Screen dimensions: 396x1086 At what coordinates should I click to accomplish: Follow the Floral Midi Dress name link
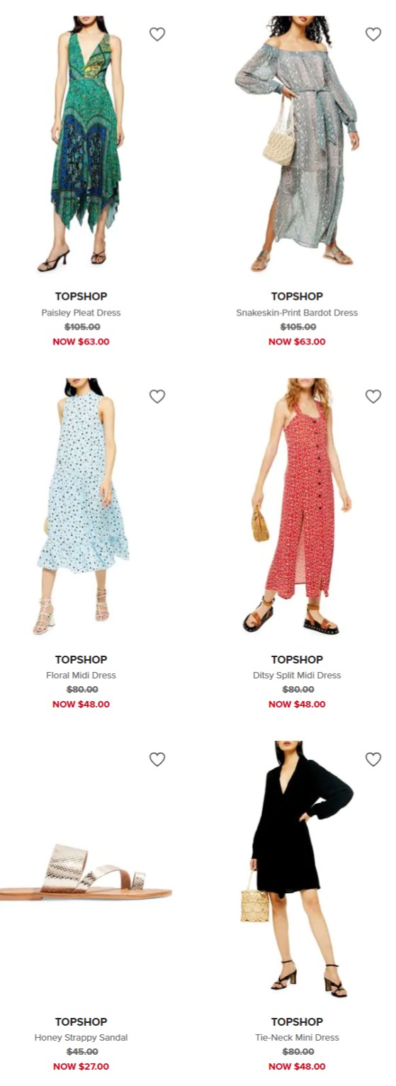81,676
